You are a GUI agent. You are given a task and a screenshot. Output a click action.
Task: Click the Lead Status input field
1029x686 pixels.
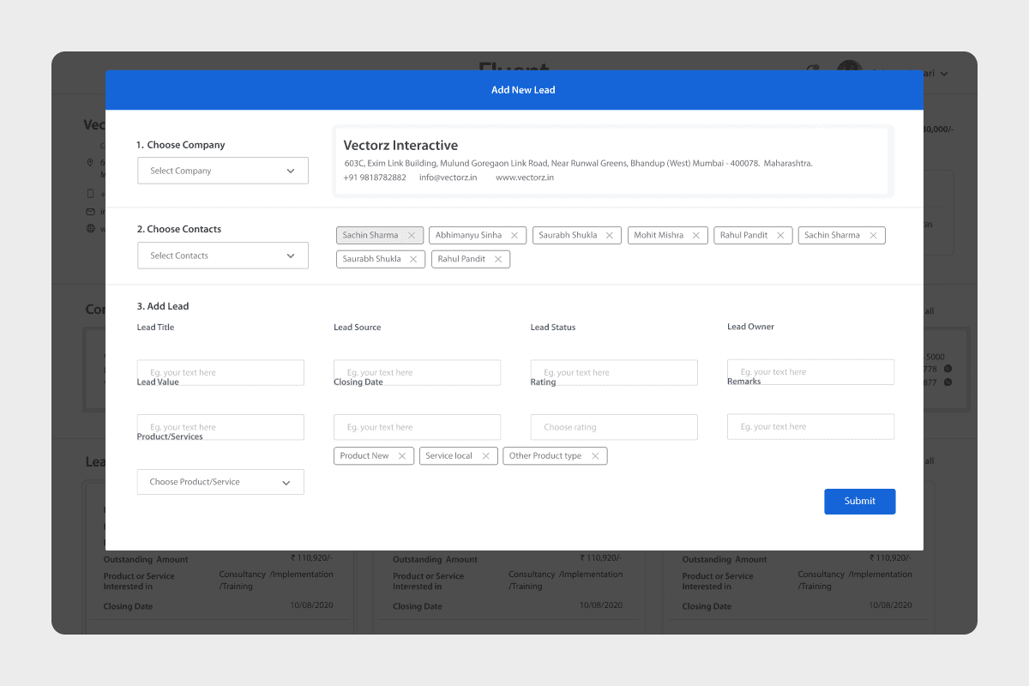[614, 372]
